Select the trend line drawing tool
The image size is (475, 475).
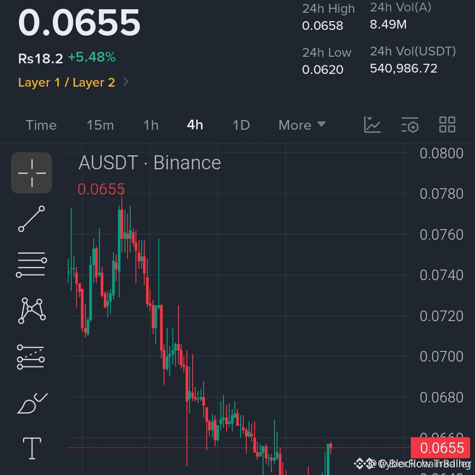pyautogui.click(x=32, y=219)
